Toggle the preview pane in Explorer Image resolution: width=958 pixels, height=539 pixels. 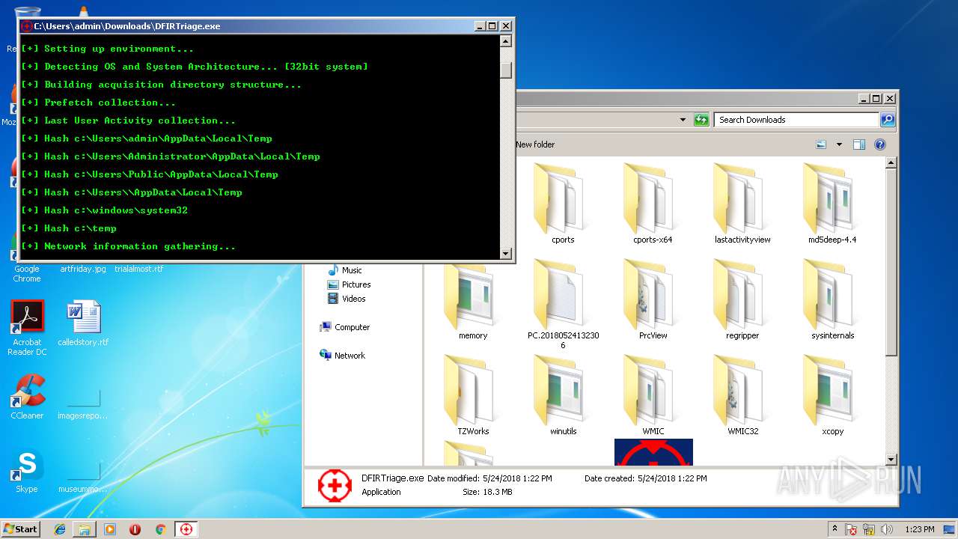click(859, 144)
